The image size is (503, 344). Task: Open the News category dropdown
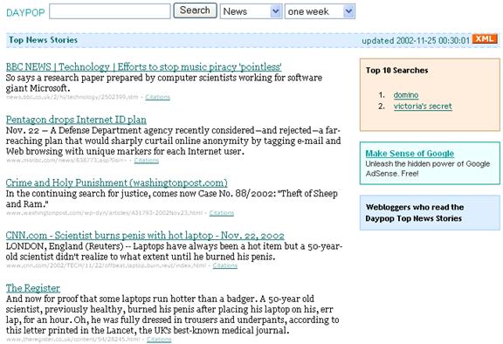pyautogui.click(x=251, y=11)
